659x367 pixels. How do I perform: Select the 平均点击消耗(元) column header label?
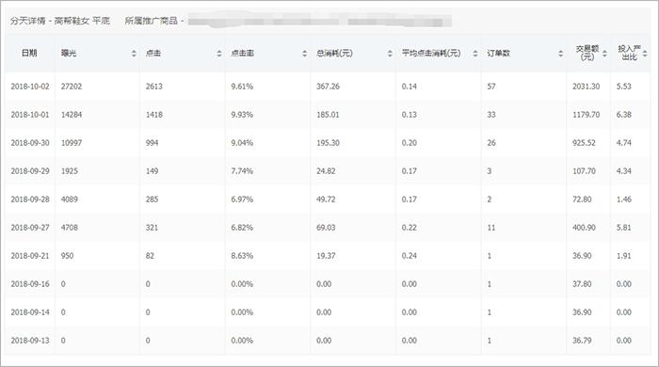(431, 54)
